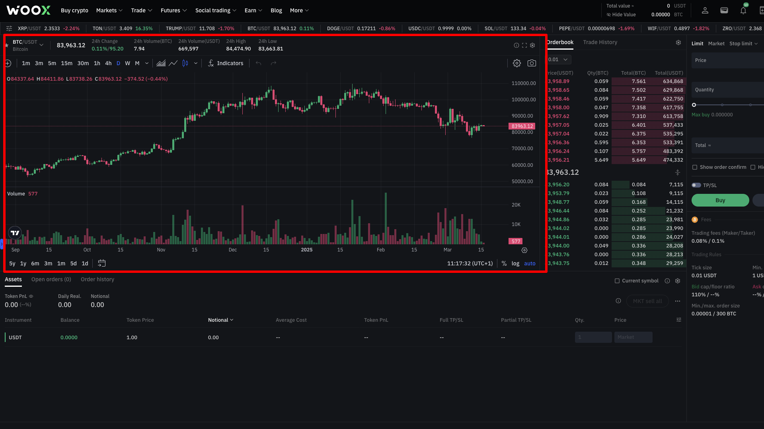Enter fullscreen chart mode
Screen dimensions: 764x429
pos(524,45)
